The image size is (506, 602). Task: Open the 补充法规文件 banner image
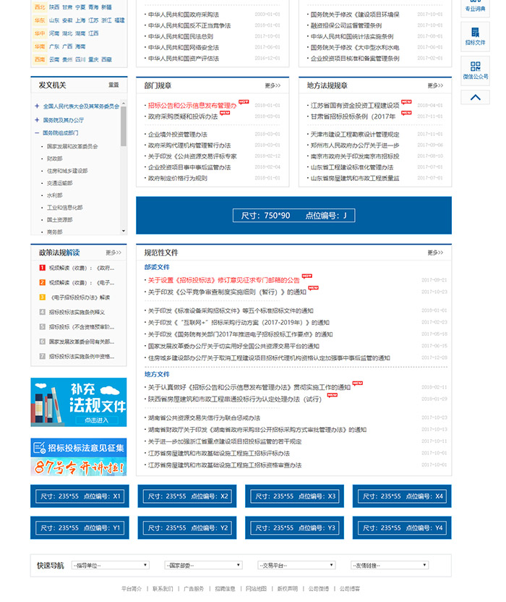click(78, 402)
